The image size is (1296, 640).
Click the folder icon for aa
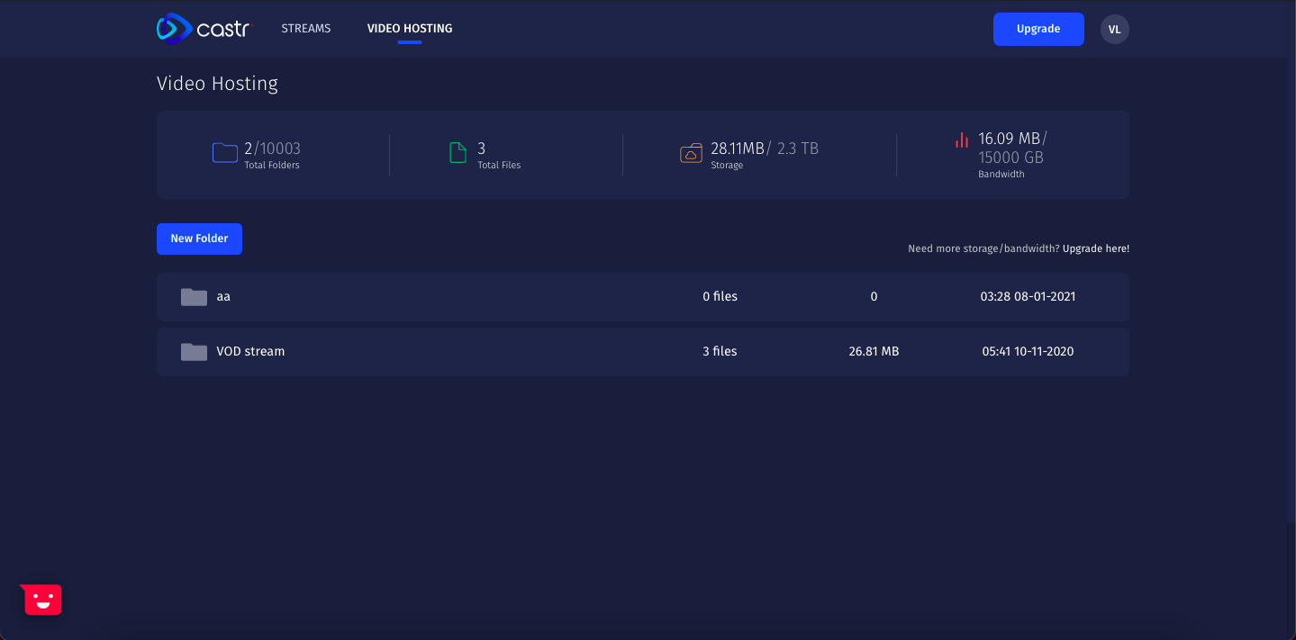click(x=194, y=297)
